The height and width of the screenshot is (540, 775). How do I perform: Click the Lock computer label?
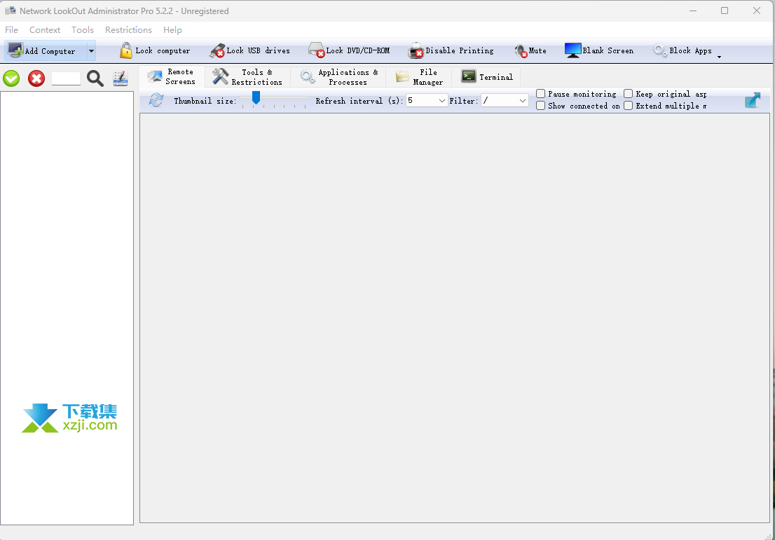point(163,50)
